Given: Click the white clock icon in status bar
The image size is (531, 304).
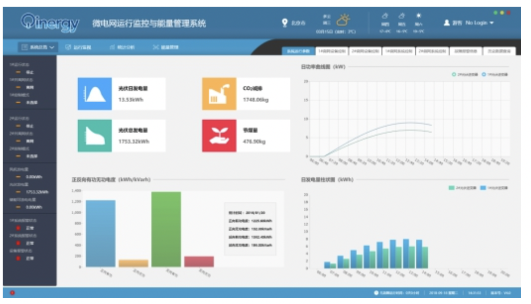Looking at the screenshot, I should [376, 293].
